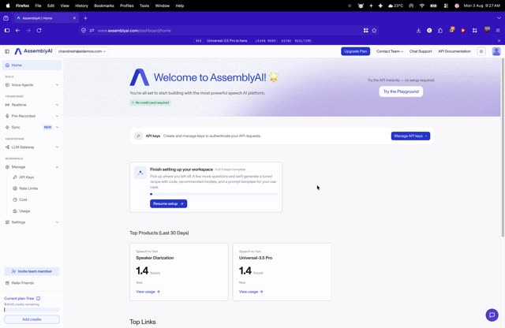Expand the Realtime section chevron
505x328 pixels.
click(x=57, y=105)
